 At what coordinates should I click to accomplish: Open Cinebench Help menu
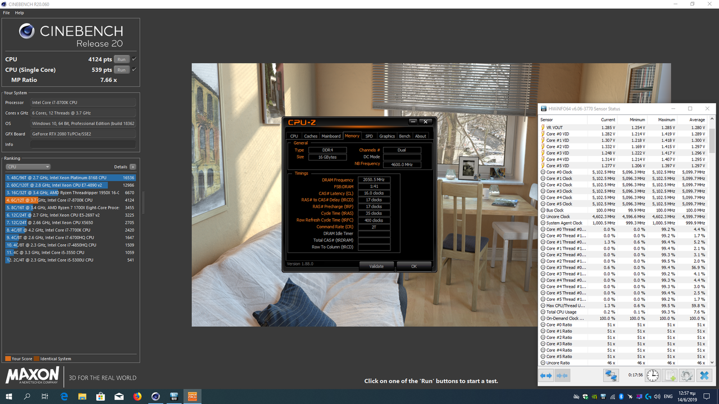point(19,13)
